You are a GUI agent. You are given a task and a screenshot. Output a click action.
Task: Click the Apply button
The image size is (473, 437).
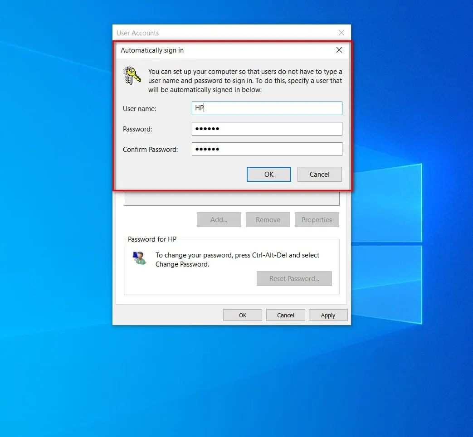click(x=328, y=315)
